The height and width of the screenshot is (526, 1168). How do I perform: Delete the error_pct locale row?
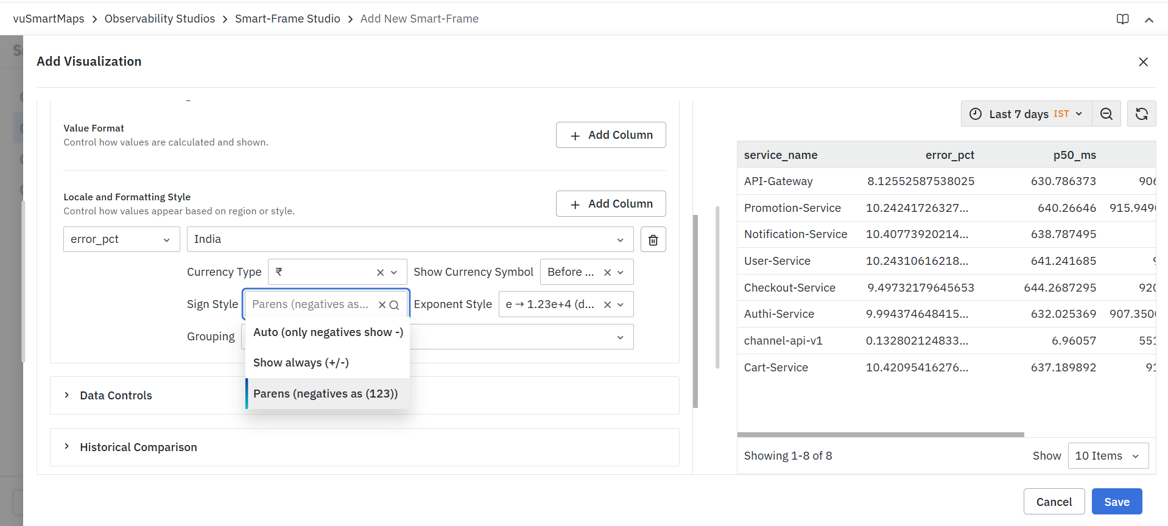[653, 240]
